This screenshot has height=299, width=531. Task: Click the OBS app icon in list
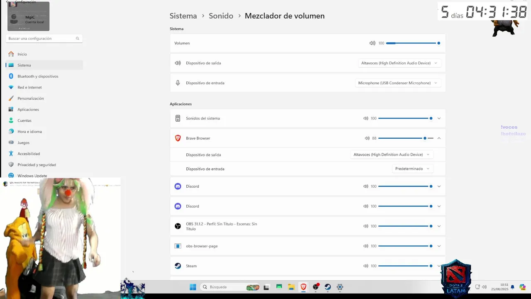click(178, 226)
